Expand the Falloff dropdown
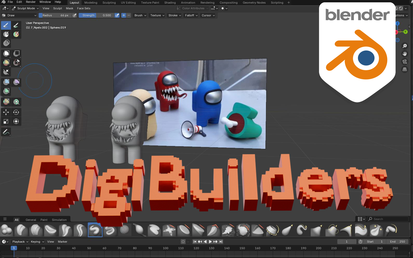The image size is (413, 258). pos(191,15)
